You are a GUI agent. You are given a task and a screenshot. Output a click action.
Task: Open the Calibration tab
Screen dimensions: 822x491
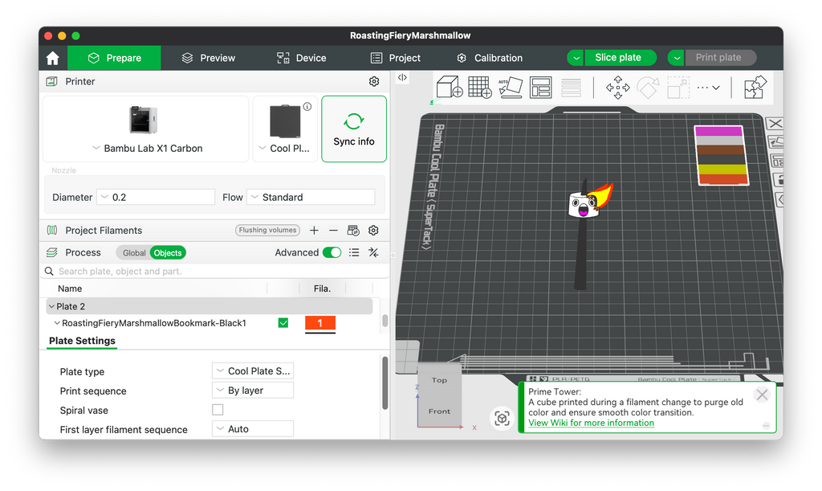pyautogui.click(x=490, y=58)
